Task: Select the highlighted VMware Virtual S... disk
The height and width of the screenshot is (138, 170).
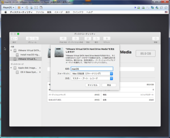Action: click(x=25, y=59)
